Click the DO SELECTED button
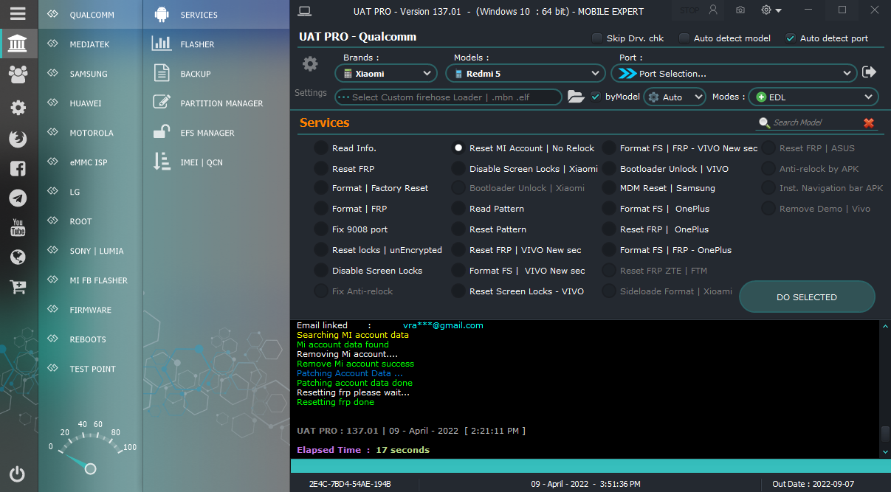 pyautogui.click(x=807, y=297)
